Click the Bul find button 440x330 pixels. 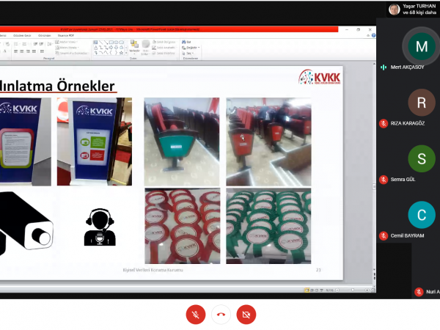[x=186, y=42]
